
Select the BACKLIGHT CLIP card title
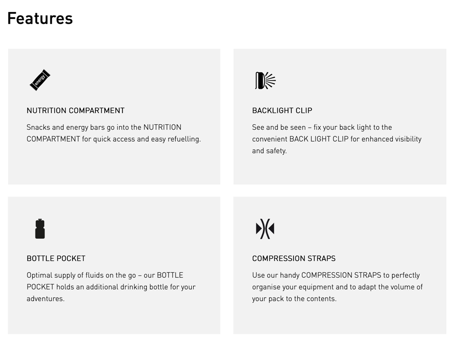pos(282,110)
